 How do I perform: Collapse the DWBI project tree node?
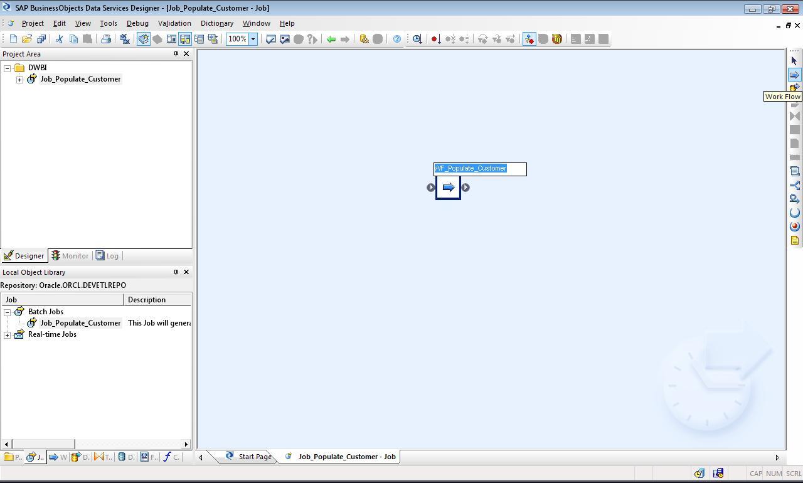click(8, 68)
